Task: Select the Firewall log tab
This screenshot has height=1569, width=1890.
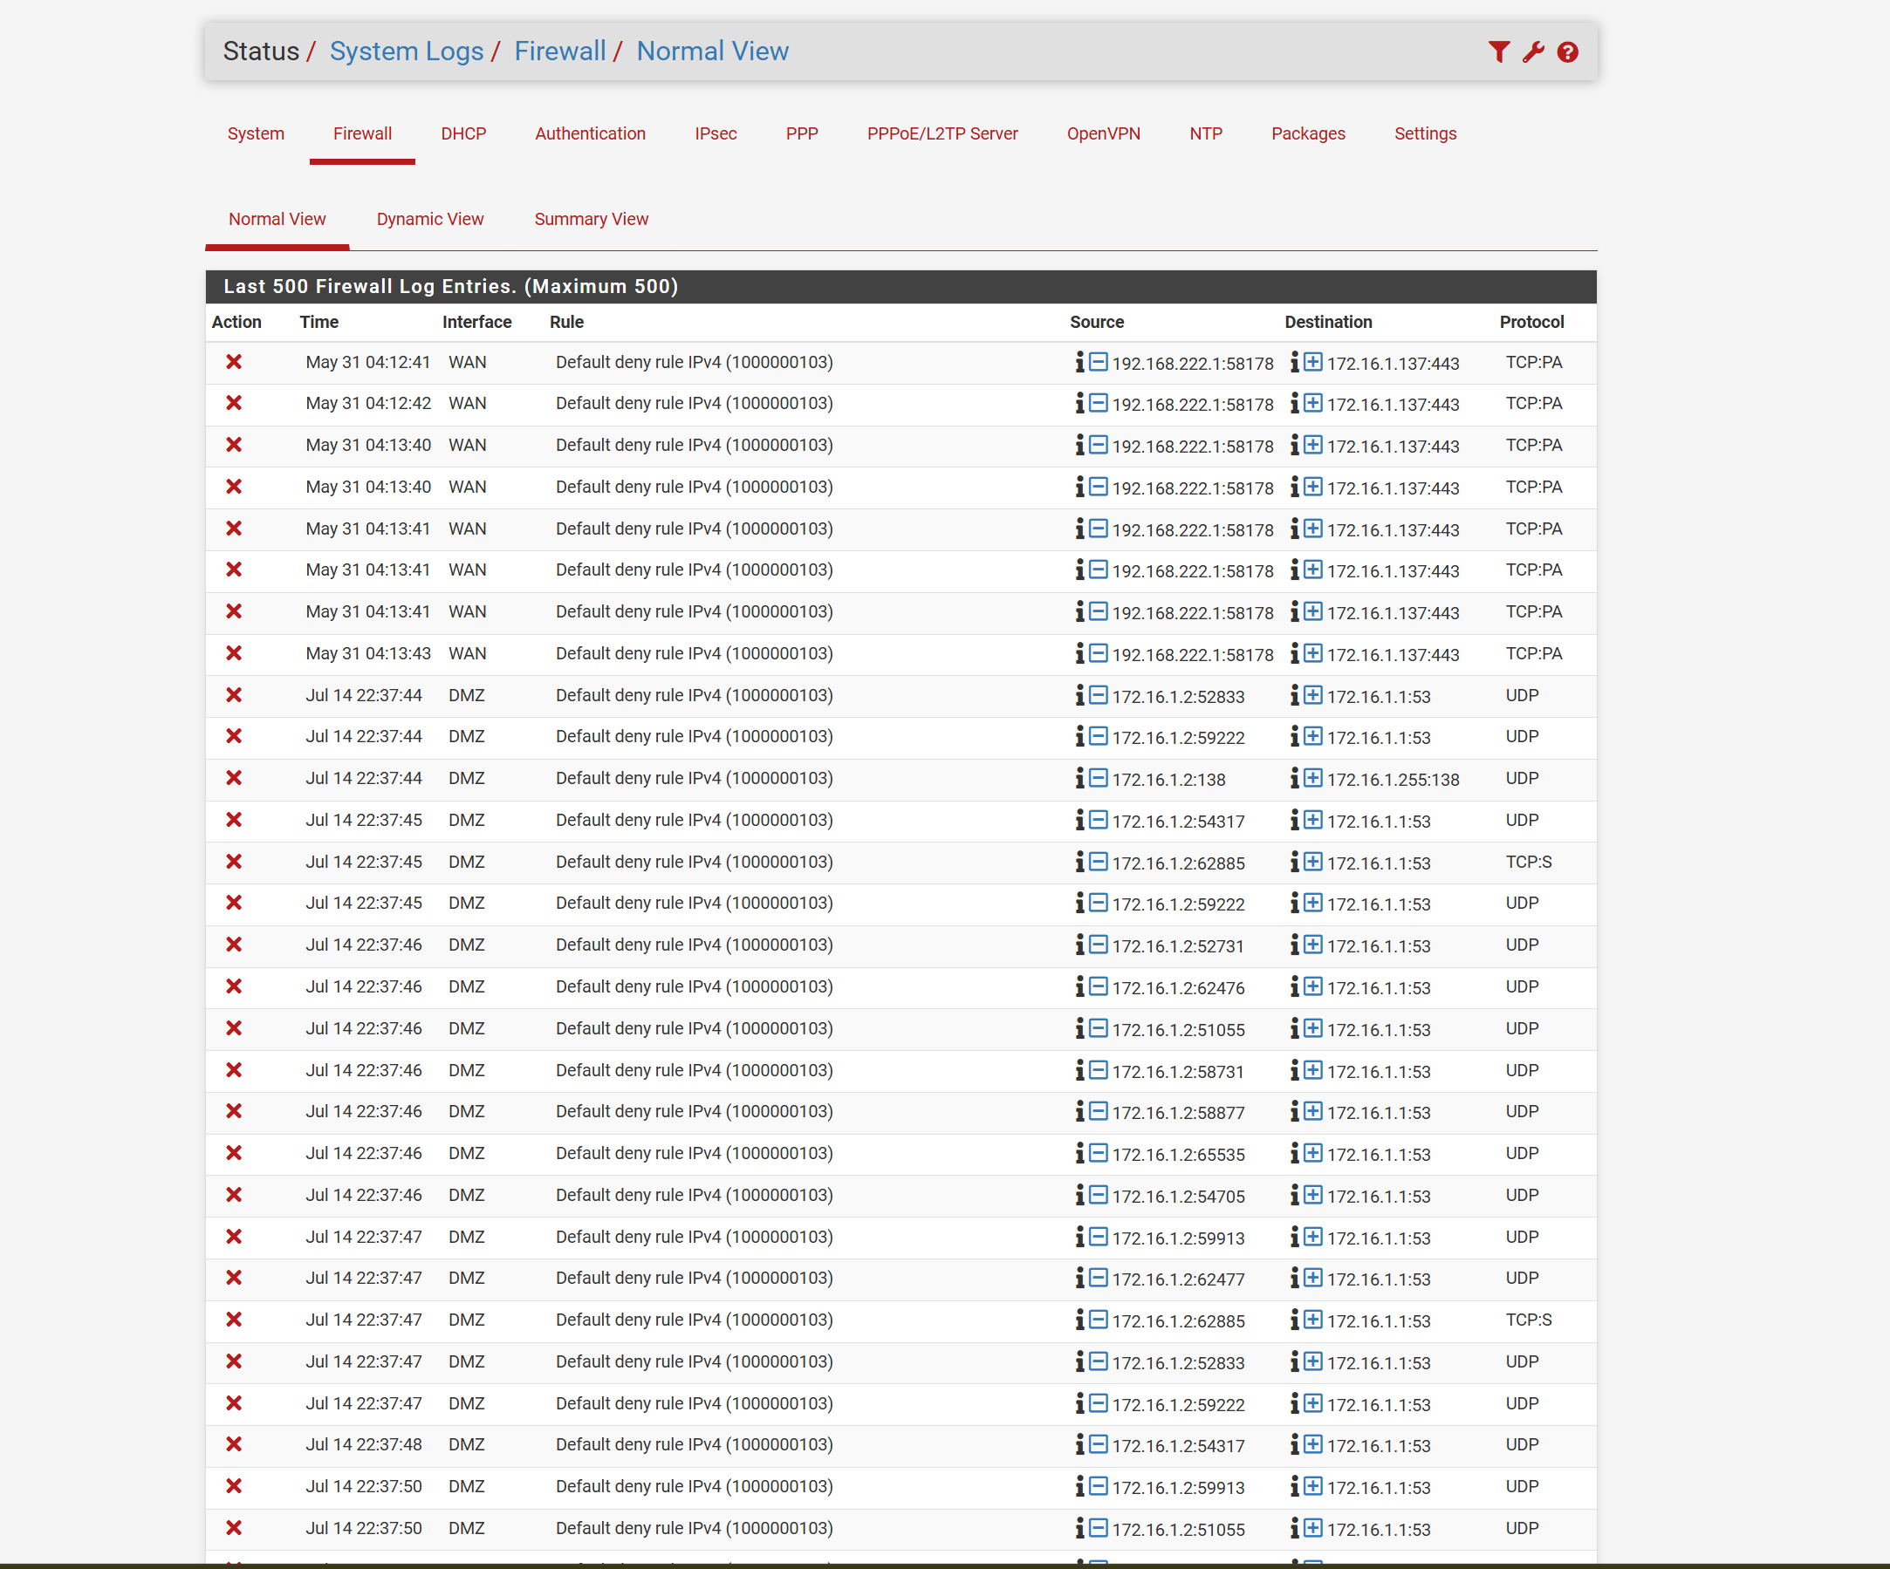Action: tap(362, 133)
